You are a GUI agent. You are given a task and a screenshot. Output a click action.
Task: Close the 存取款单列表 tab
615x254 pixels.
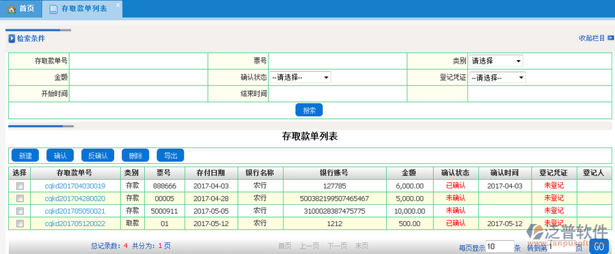(118, 5)
